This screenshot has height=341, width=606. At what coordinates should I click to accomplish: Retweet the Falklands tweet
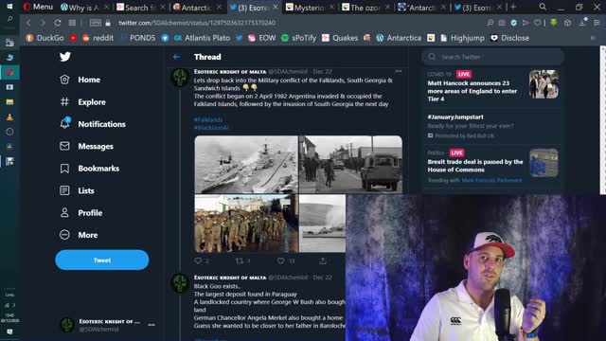[x=240, y=261]
